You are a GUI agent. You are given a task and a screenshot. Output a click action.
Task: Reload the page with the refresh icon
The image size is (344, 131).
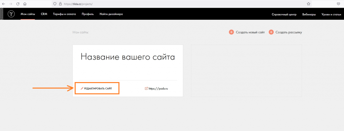click(x=18, y=4)
